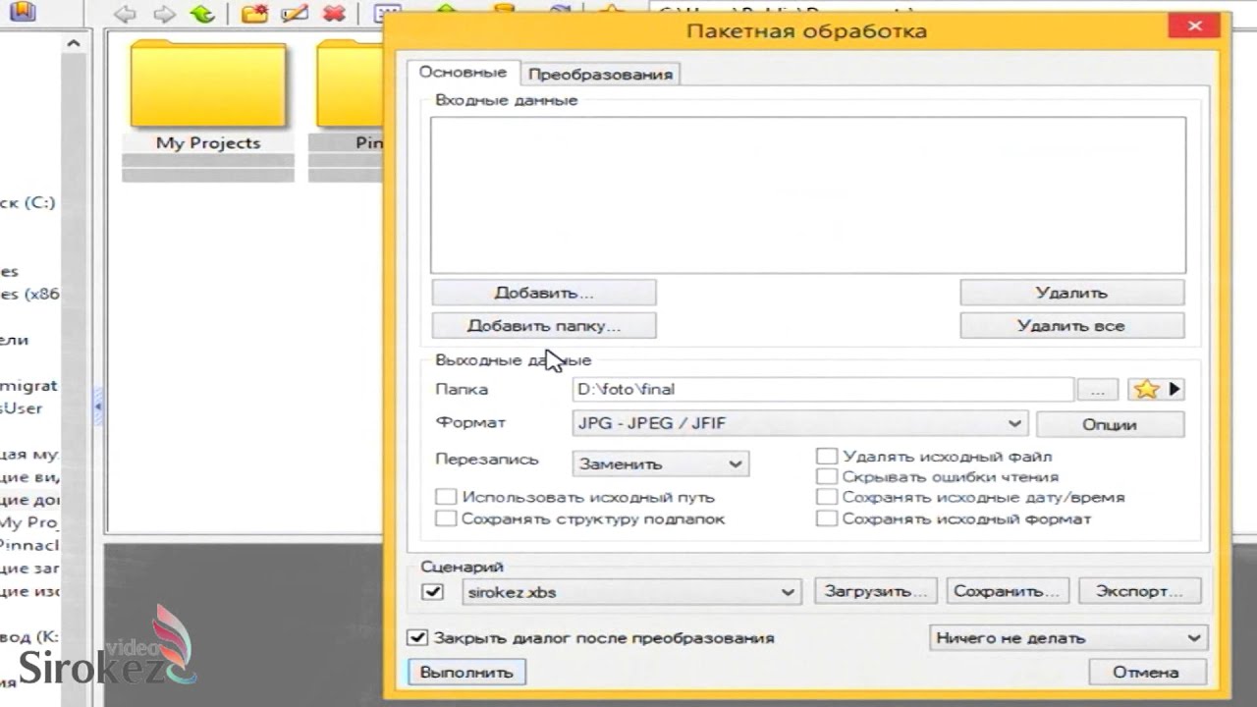Uncheck Закрыть диалог после преобразования
1257x707 pixels.
[x=417, y=638]
